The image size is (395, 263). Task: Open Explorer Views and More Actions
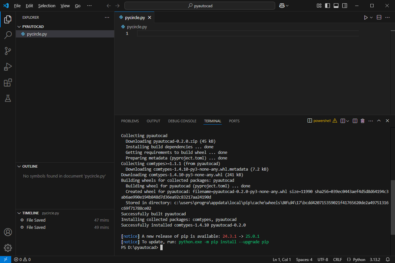(x=107, y=17)
